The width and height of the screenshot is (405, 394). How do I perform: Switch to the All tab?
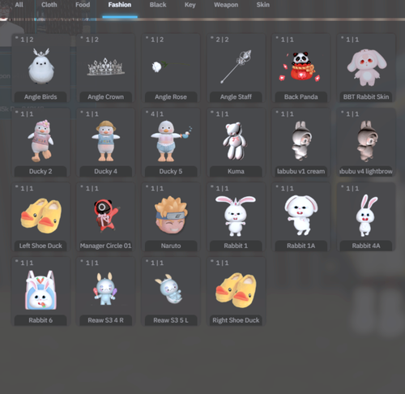pos(19,5)
